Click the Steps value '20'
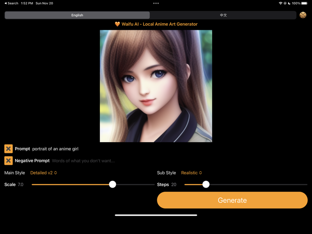The image size is (312, 234). click(174, 185)
